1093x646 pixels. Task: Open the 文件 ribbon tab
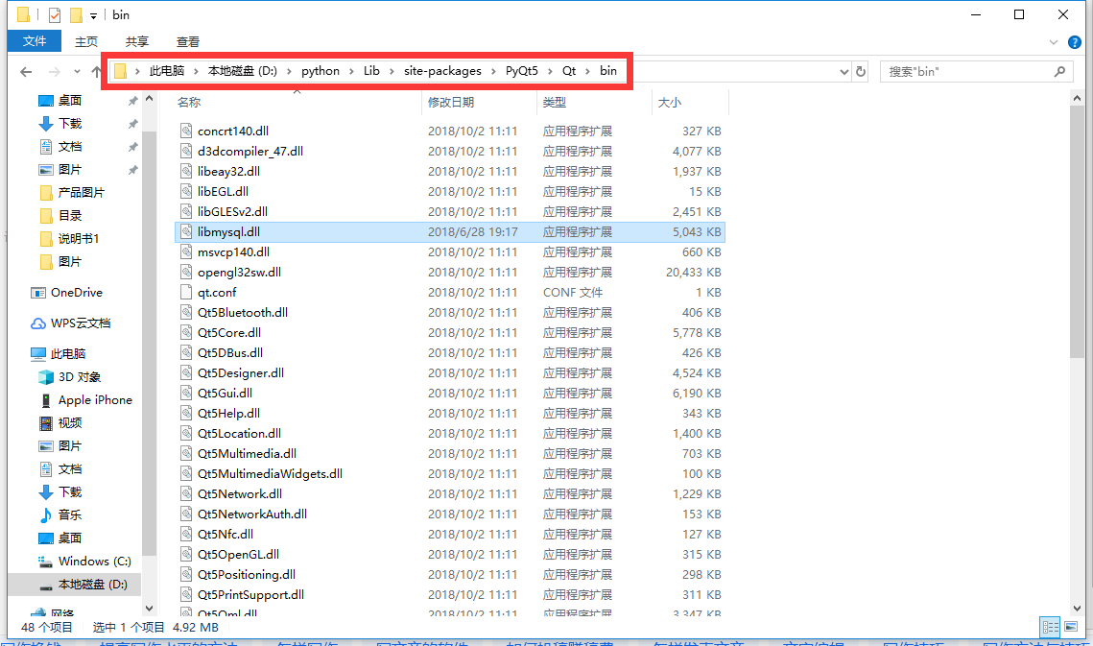click(x=35, y=41)
